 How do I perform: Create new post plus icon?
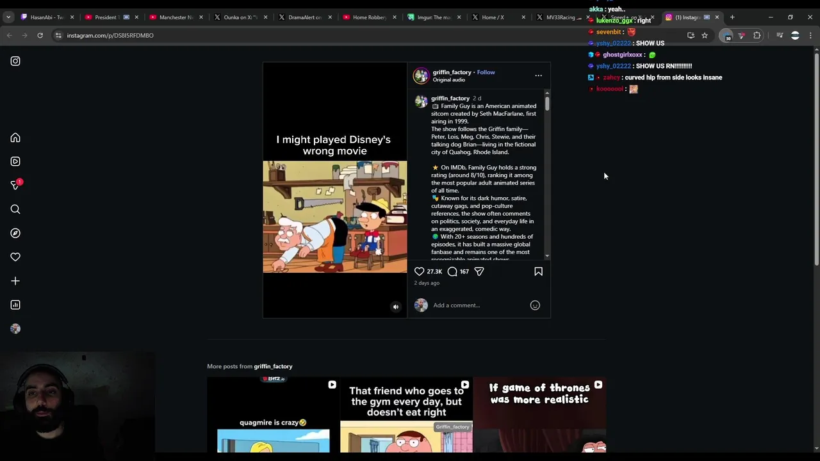(x=15, y=281)
